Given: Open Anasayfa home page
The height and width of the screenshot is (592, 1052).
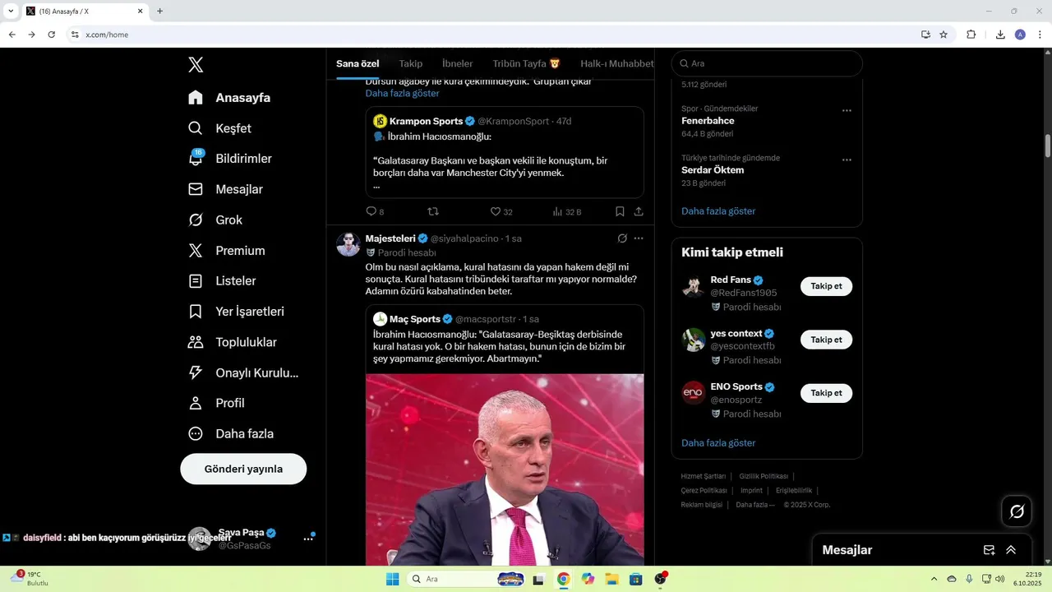Looking at the screenshot, I should pyautogui.click(x=229, y=98).
